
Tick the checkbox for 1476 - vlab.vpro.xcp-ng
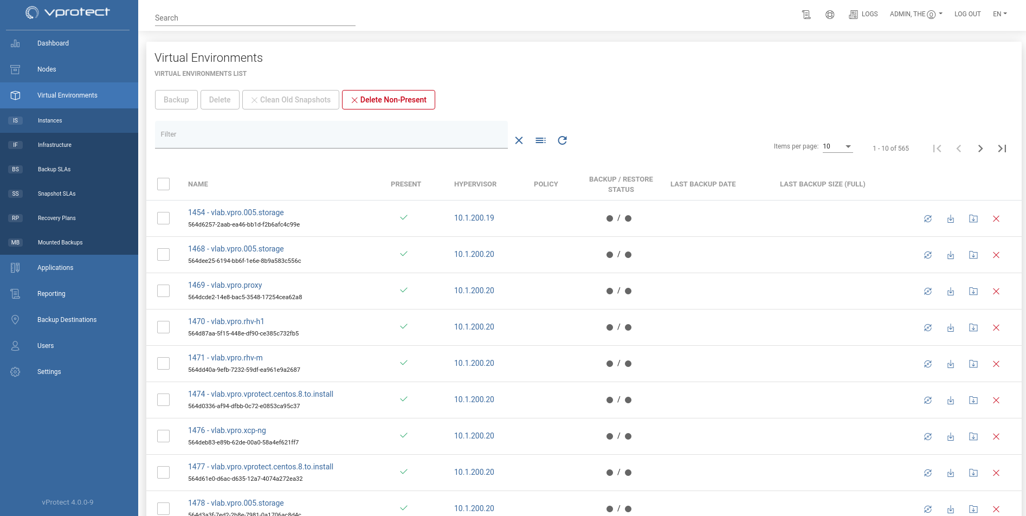[x=163, y=436]
